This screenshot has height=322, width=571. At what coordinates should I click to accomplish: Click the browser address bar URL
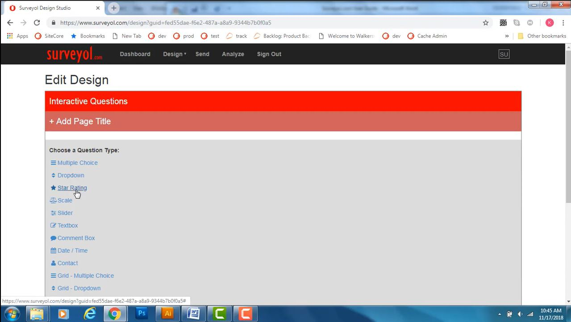(x=166, y=23)
